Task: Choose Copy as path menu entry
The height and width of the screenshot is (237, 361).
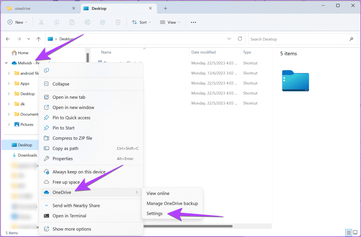Action: [x=65, y=148]
